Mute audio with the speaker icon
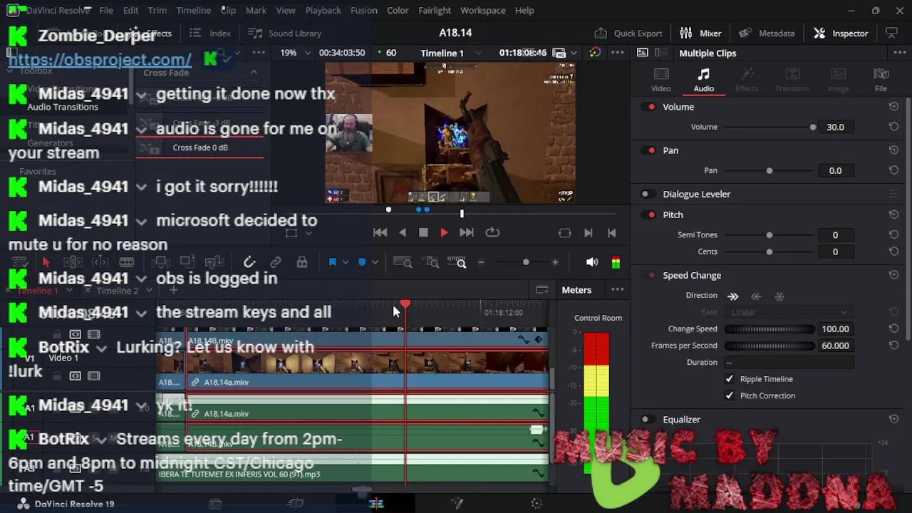Viewport: 912px width, 513px height. [x=591, y=262]
